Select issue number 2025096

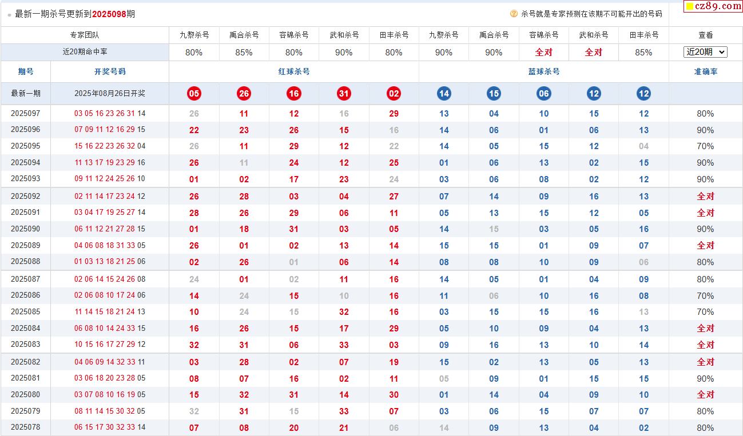tap(26, 130)
